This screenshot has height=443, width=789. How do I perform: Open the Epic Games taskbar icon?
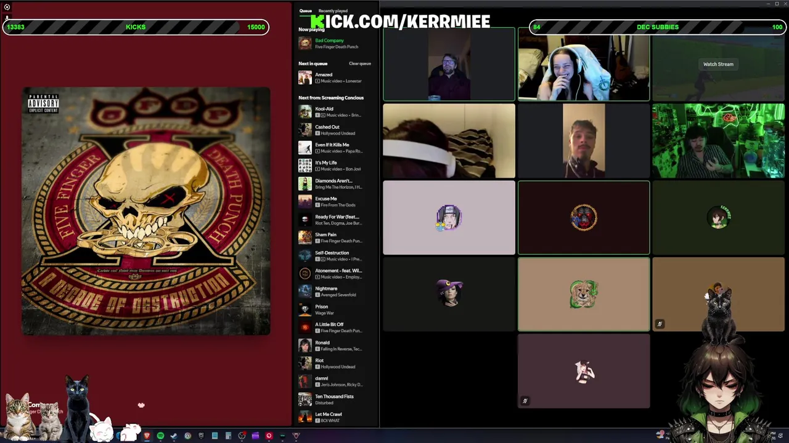(201, 436)
